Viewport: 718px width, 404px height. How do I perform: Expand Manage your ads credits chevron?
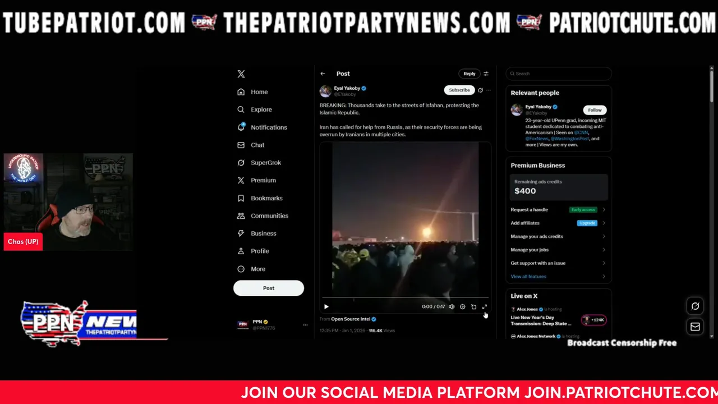click(x=604, y=237)
